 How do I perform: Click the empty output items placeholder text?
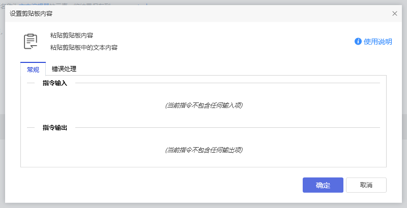pyautogui.click(x=203, y=150)
